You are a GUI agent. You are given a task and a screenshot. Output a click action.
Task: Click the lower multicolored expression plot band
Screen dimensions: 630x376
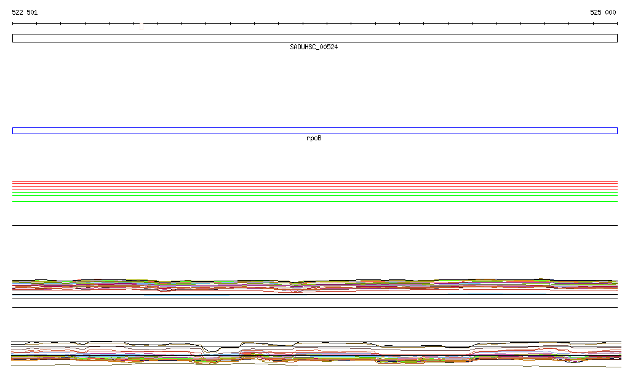pyautogui.click(x=314, y=354)
